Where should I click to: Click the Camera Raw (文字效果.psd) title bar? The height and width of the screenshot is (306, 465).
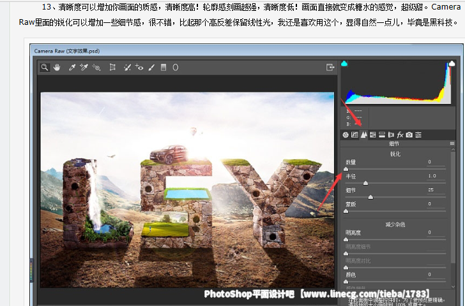click(247, 50)
